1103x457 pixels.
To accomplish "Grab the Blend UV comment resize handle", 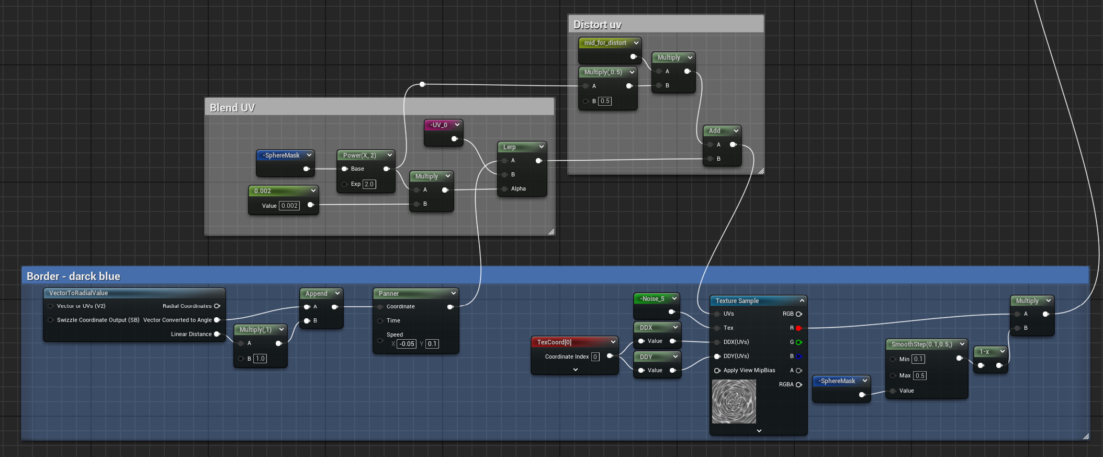I will coord(551,232).
